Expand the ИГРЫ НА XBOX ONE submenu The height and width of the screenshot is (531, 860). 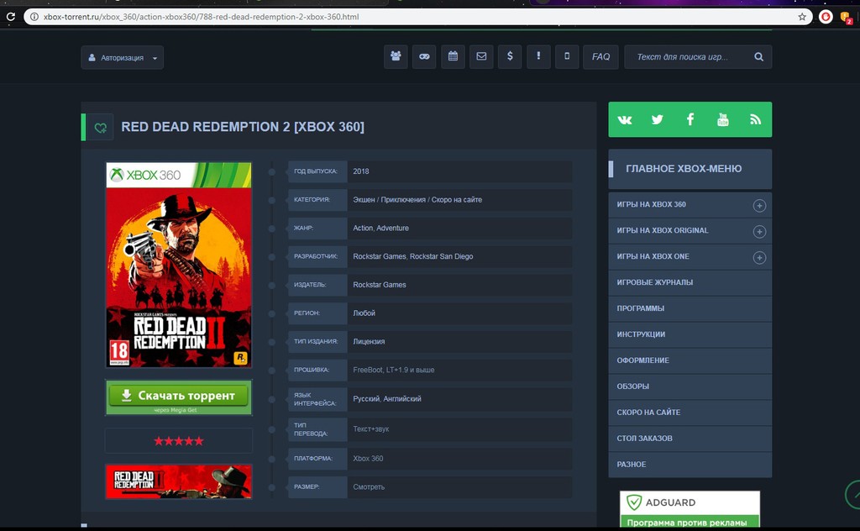click(x=759, y=257)
